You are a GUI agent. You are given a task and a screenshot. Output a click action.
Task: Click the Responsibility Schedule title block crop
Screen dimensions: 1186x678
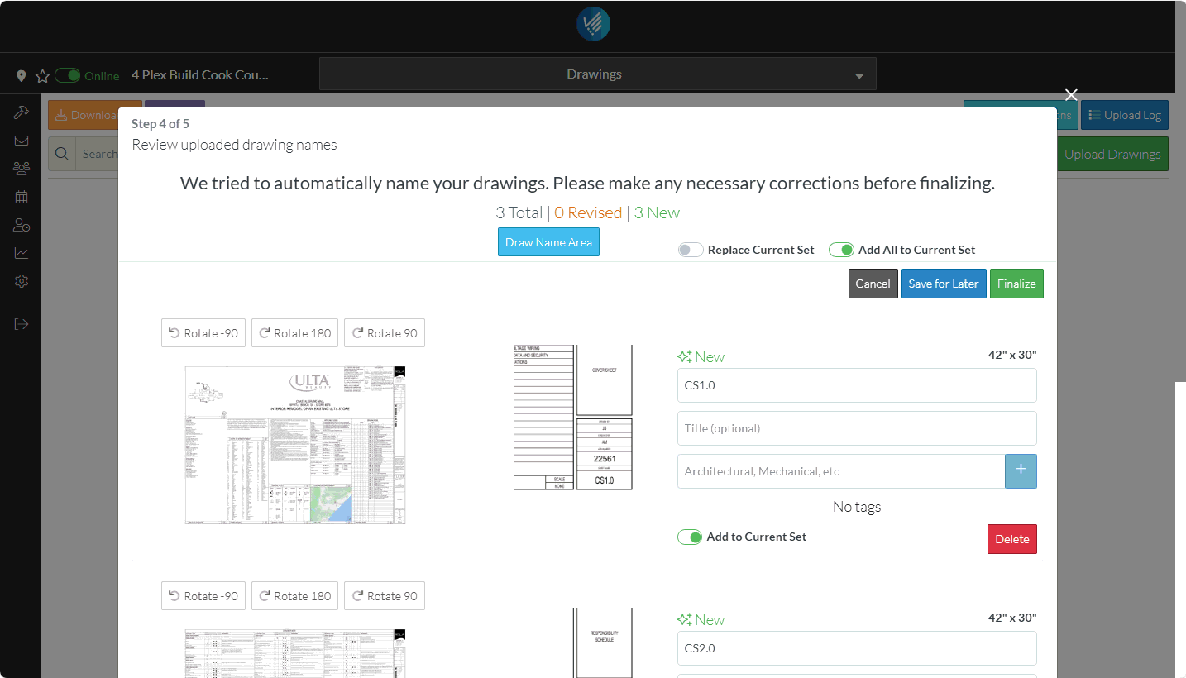point(602,642)
